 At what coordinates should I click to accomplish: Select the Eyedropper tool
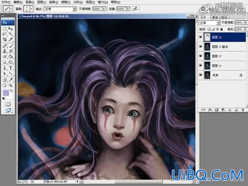(x=11, y=80)
